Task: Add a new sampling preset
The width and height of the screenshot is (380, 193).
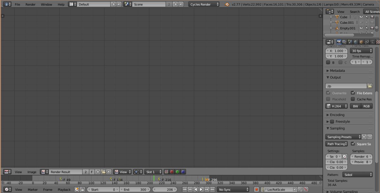Action: (x=364, y=137)
